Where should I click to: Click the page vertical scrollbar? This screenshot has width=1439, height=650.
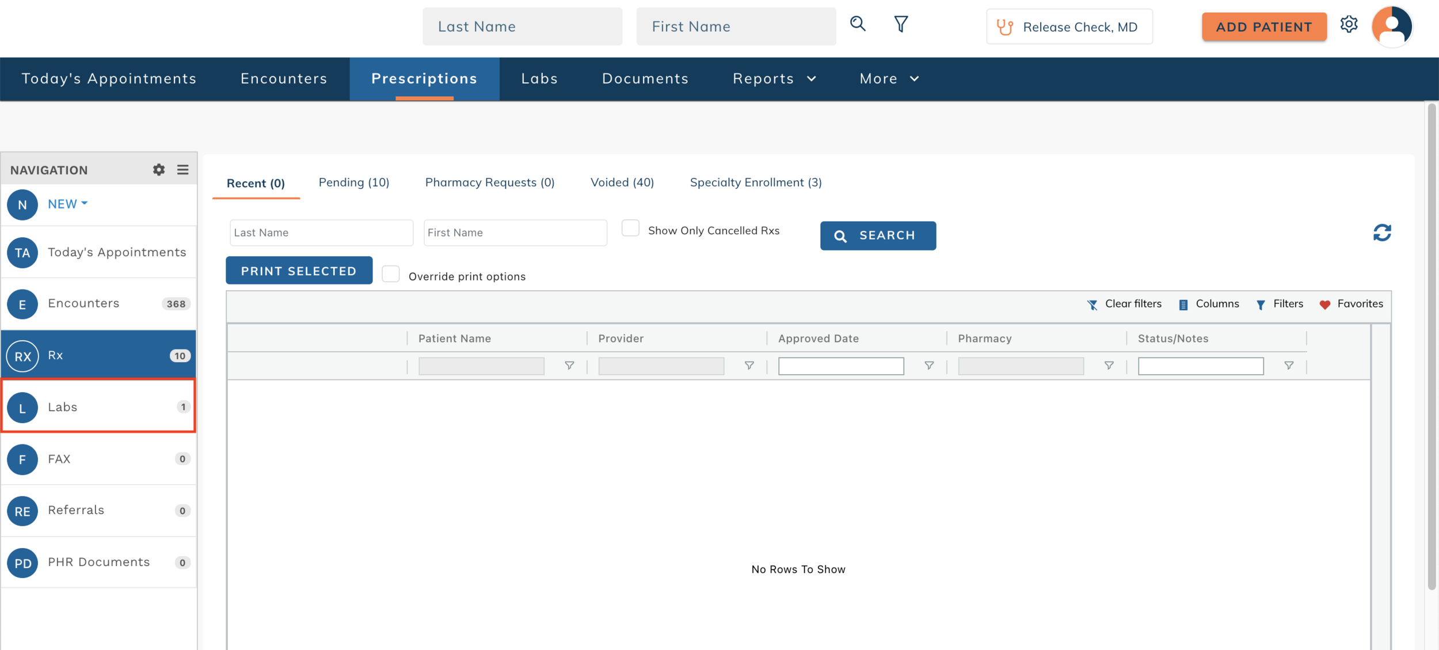[1432, 345]
